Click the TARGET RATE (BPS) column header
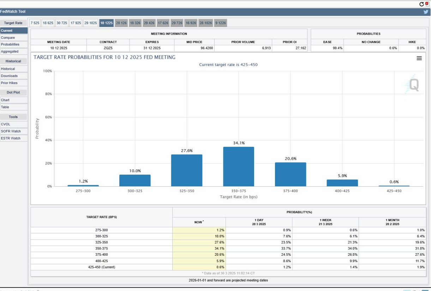Screen dimensions: 431x291 [x=101, y=217]
